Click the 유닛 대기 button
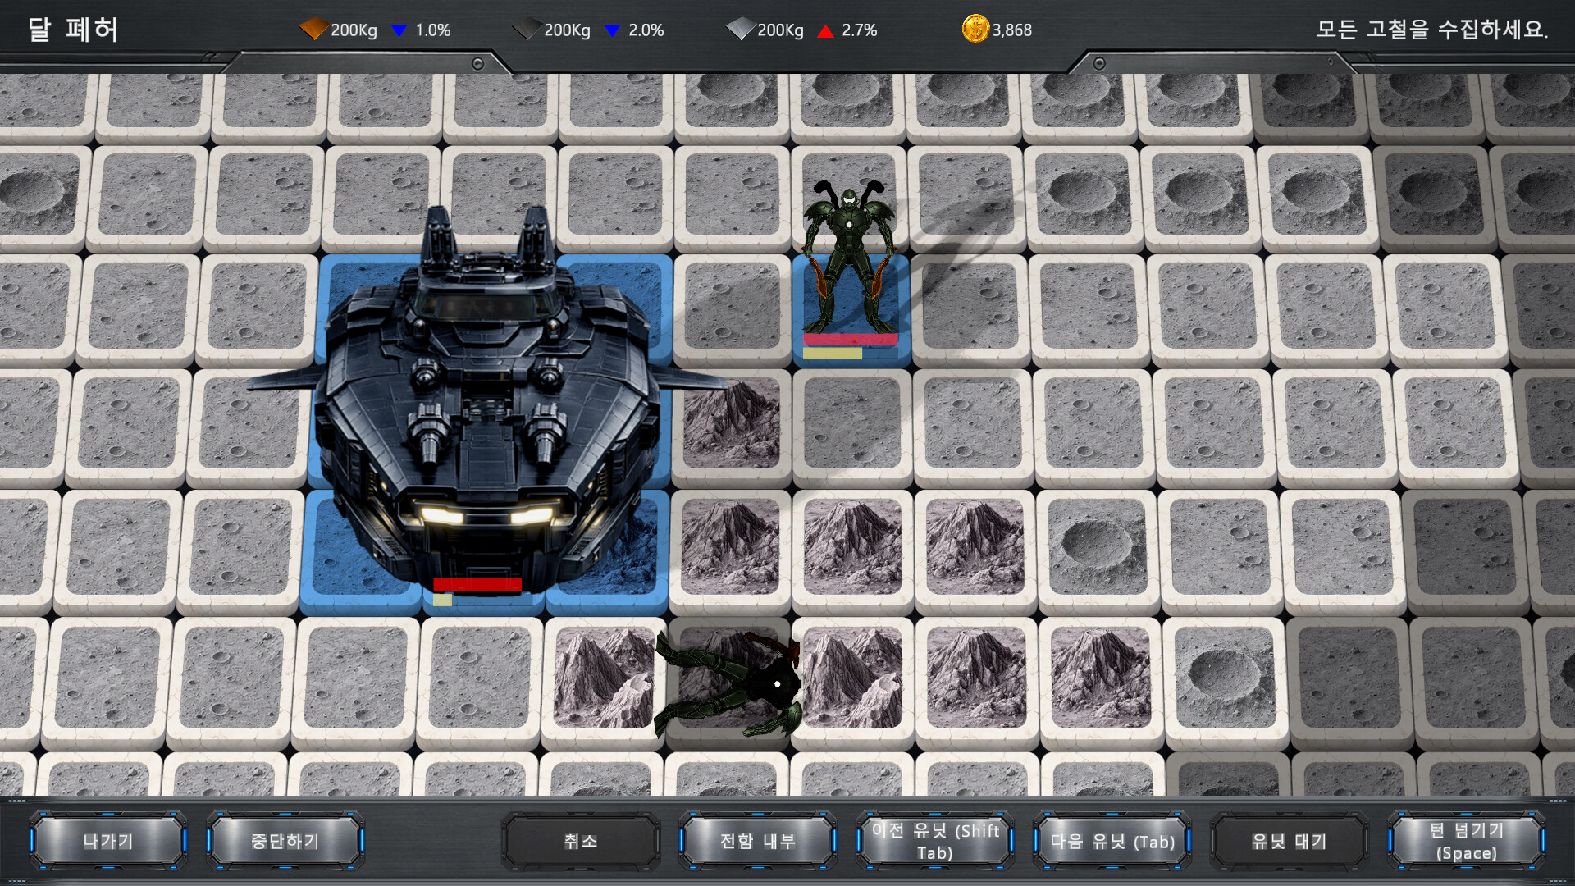 [x=1290, y=841]
